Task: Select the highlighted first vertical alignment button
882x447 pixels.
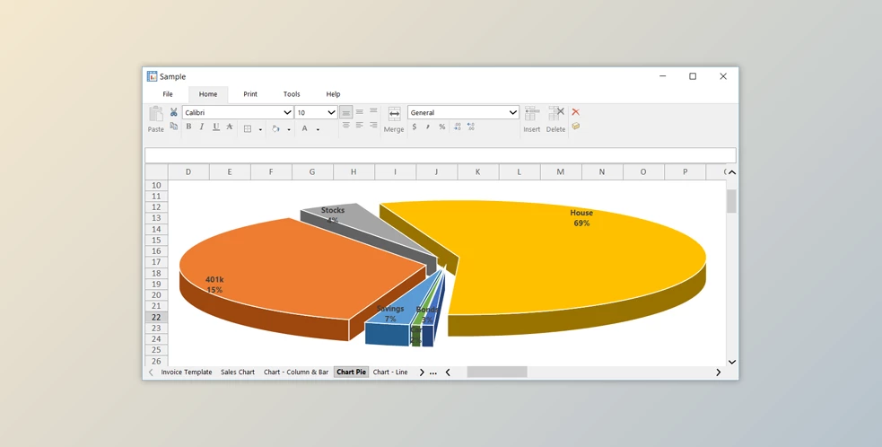Action: coord(346,112)
